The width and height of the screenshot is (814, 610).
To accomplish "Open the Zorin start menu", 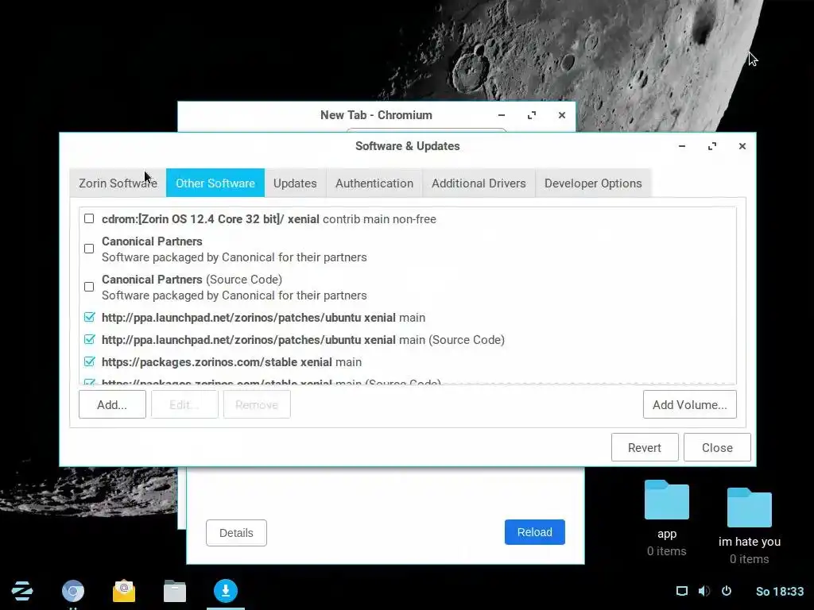I will (x=21, y=591).
